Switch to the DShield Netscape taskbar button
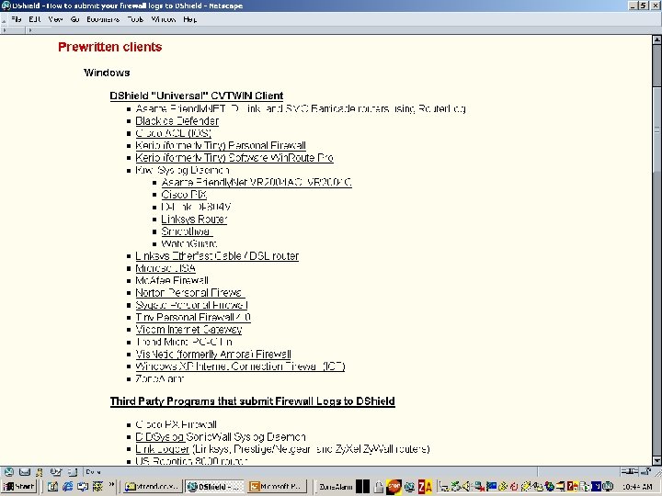The height and width of the screenshot is (496, 662). coord(215,486)
